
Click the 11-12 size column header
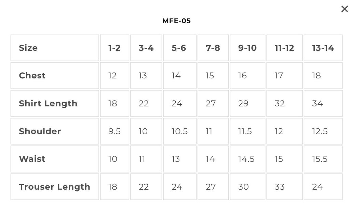coord(284,48)
